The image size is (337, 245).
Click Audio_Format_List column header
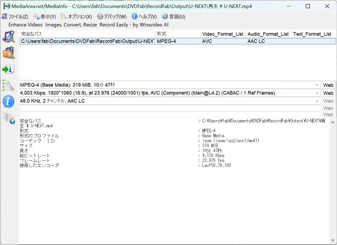coord(268,34)
